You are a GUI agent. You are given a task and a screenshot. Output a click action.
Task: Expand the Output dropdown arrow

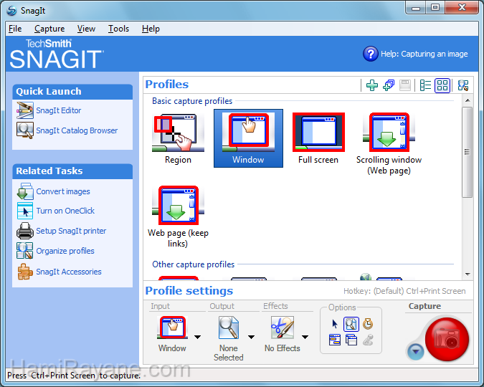251,337
